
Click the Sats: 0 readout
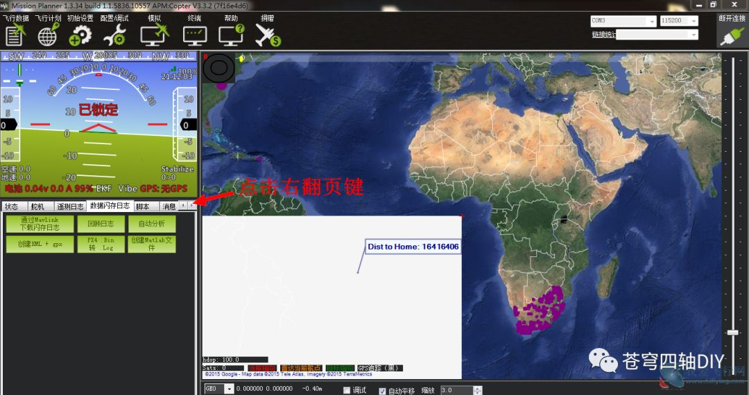tap(223, 368)
